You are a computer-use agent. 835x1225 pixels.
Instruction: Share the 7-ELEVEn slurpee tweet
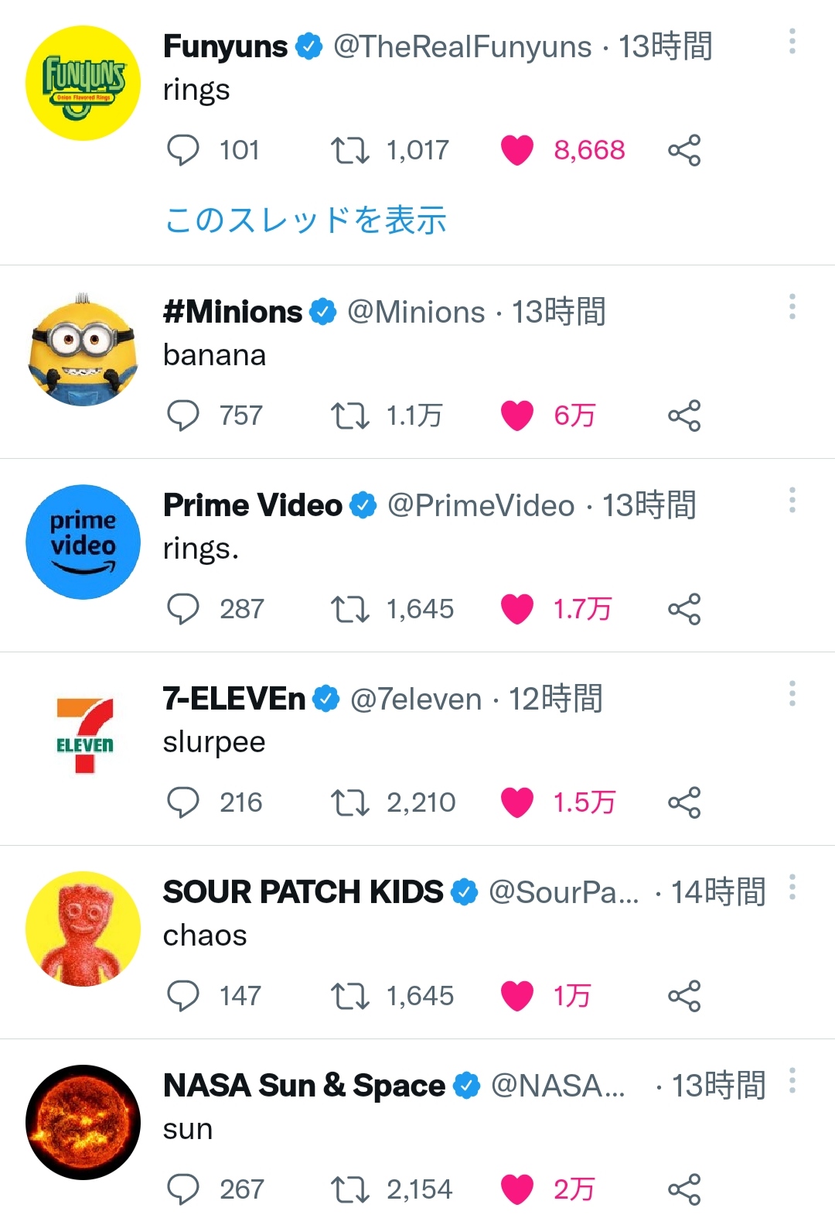pos(684,802)
